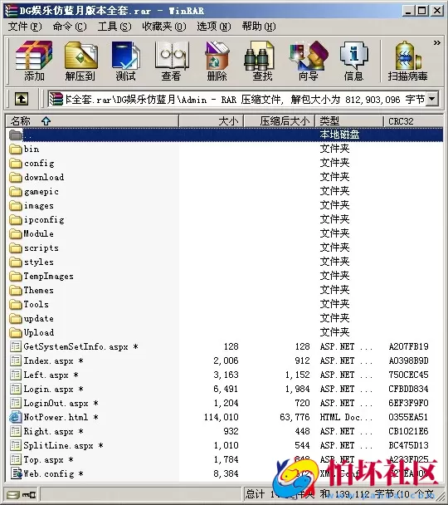Click the Test (测试) toolbar icon
448x505 pixels.
(125, 61)
